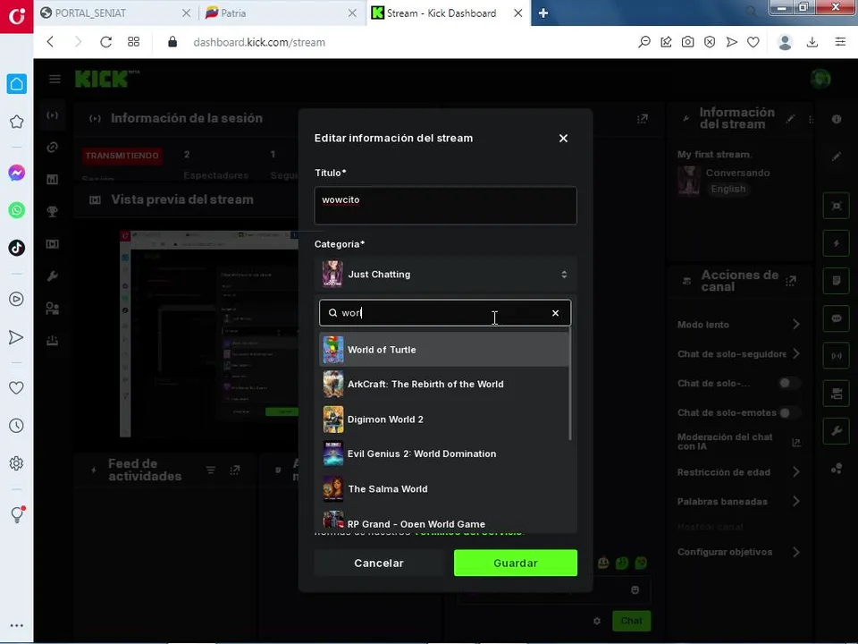Open the heart icon in the Opera sidebar

(16, 387)
